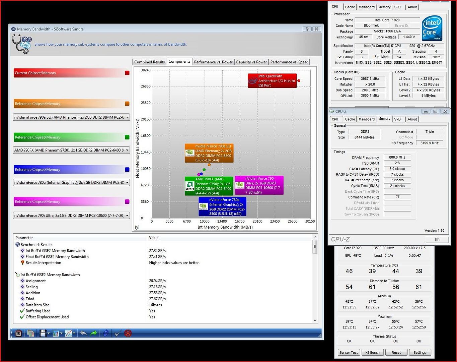Screen dimensions: 457x362
Task: Select the Float Buff'd iSSE2 Memory Bandwidth row
Action: point(163,257)
